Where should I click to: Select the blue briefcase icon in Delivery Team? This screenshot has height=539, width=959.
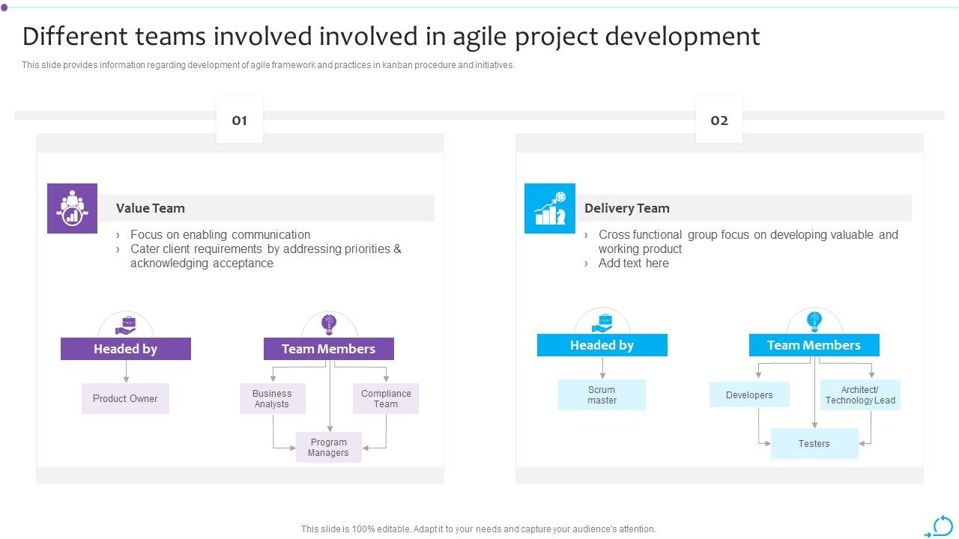click(x=602, y=321)
